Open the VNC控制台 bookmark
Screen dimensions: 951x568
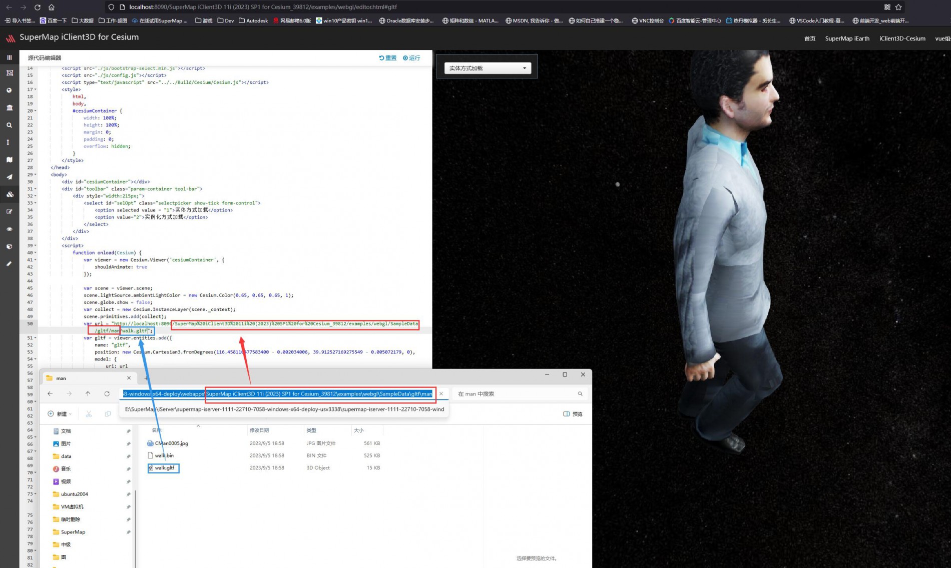tap(648, 20)
